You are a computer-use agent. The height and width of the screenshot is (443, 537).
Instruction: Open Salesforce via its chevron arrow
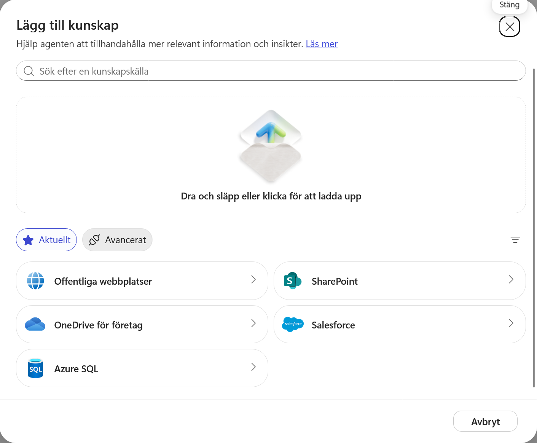[x=511, y=323]
